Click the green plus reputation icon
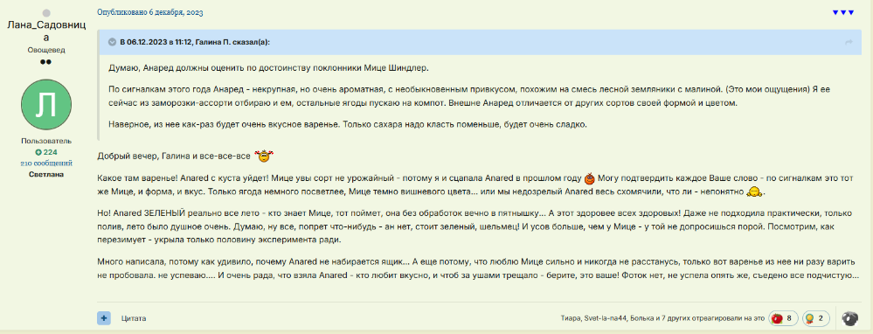Screen dimensions: 873x334 38,152
